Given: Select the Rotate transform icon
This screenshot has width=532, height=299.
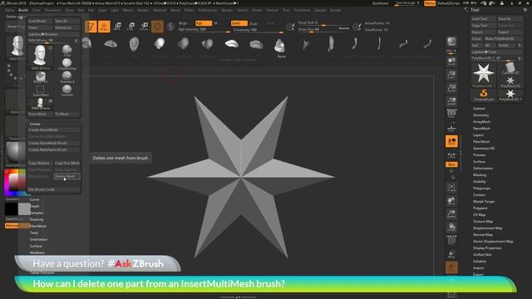Looking at the screenshot, I should 144,27.
